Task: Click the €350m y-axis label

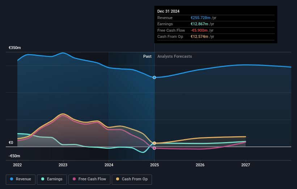Action: point(15,48)
